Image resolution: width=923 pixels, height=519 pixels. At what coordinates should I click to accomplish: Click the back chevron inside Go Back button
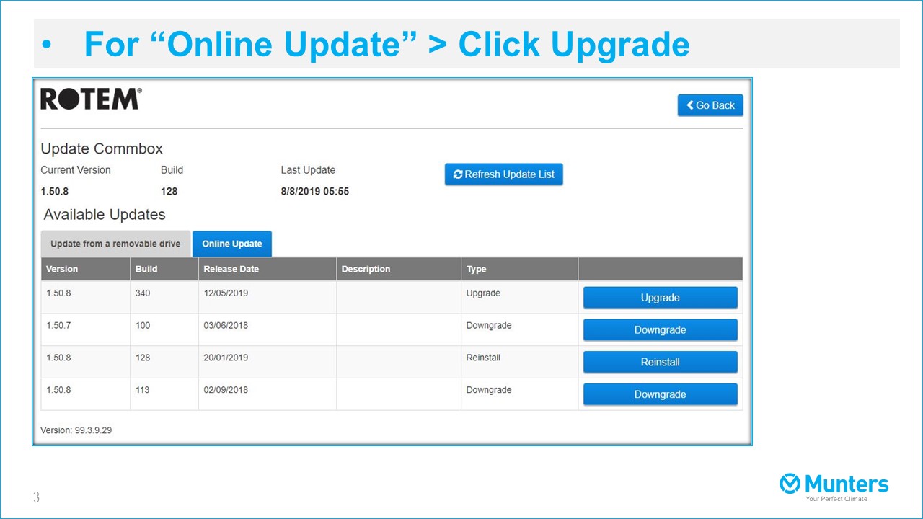tap(689, 105)
